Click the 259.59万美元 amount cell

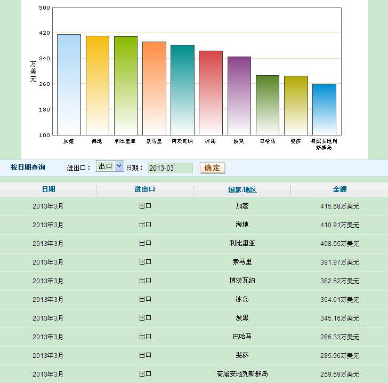coord(339,374)
